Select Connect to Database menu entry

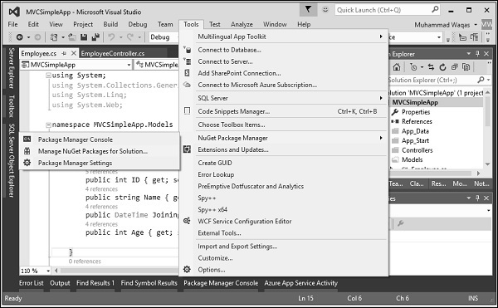[x=284, y=50]
